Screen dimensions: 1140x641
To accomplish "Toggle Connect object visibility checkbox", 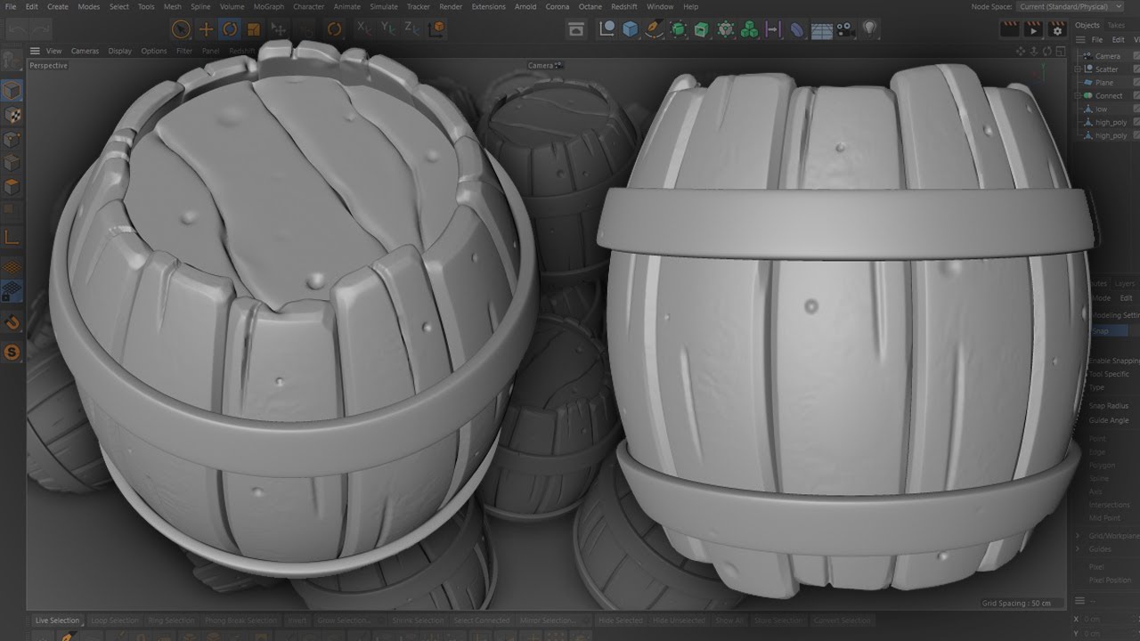I will click(x=1136, y=95).
